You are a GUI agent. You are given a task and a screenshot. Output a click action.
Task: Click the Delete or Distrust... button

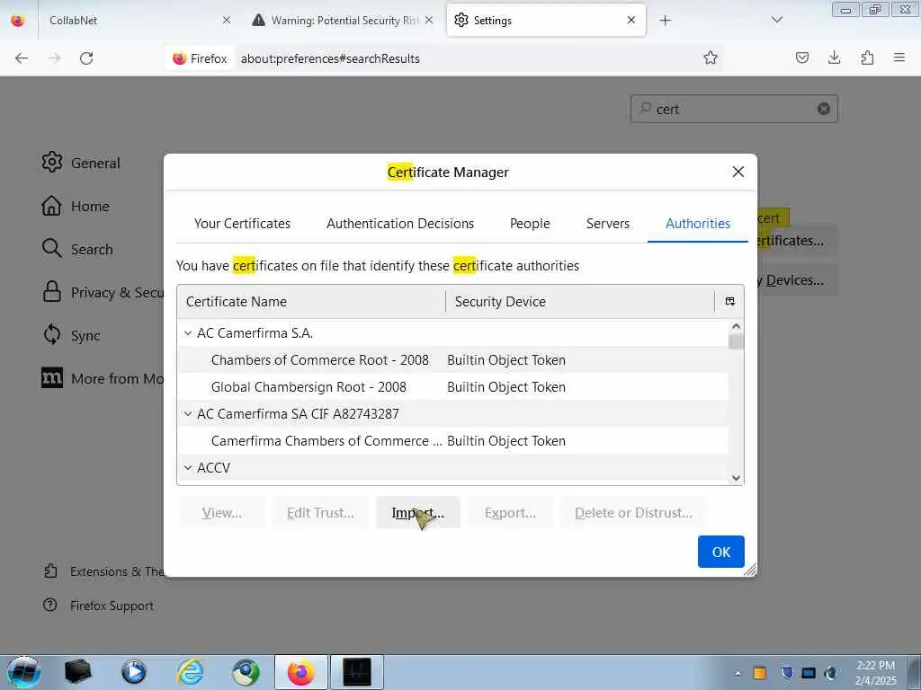[x=633, y=513]
